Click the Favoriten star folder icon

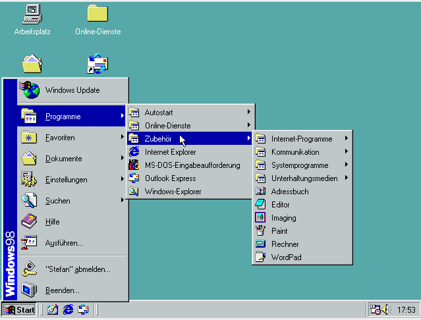[x=29, y=138]
